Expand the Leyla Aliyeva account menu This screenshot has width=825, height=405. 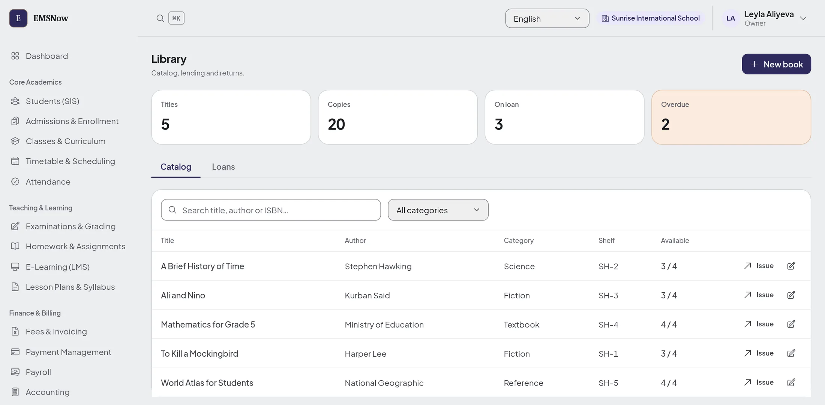[x=765, y=18]
